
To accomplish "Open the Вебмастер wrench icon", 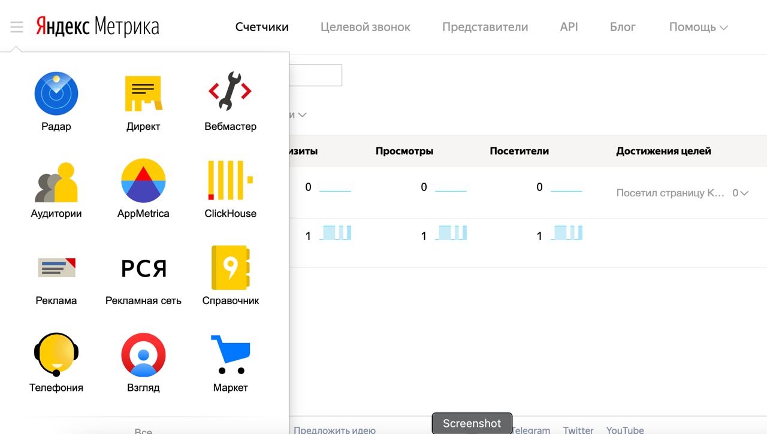I will pos(230,91).
